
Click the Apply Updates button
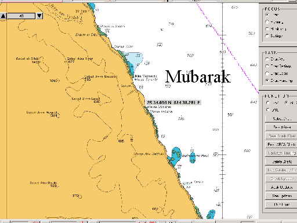tap(281, 187)
